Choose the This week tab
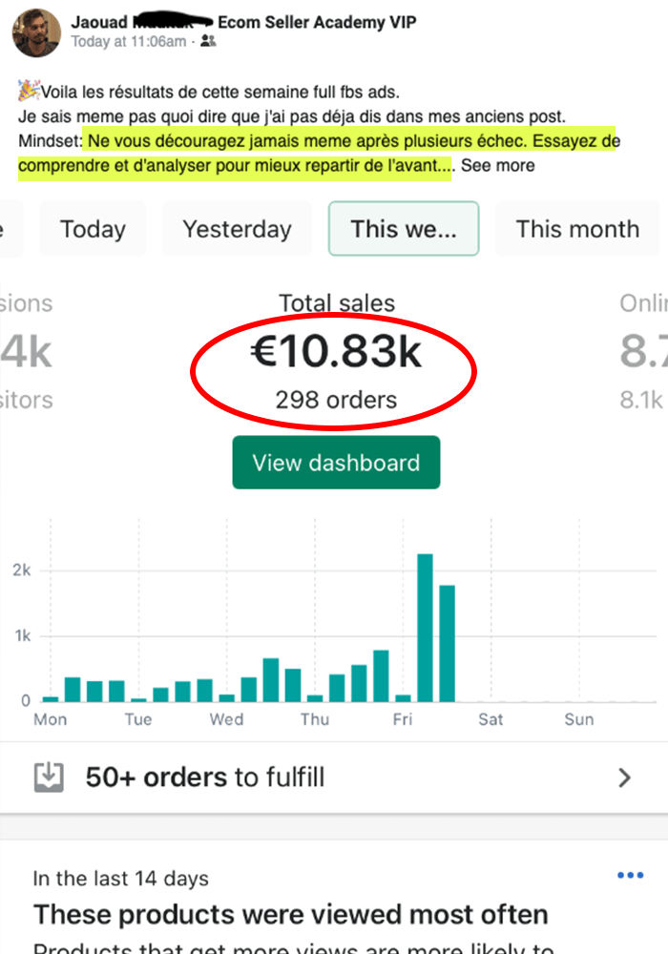Screen dimensions: 668x954 tap(403, 229)
